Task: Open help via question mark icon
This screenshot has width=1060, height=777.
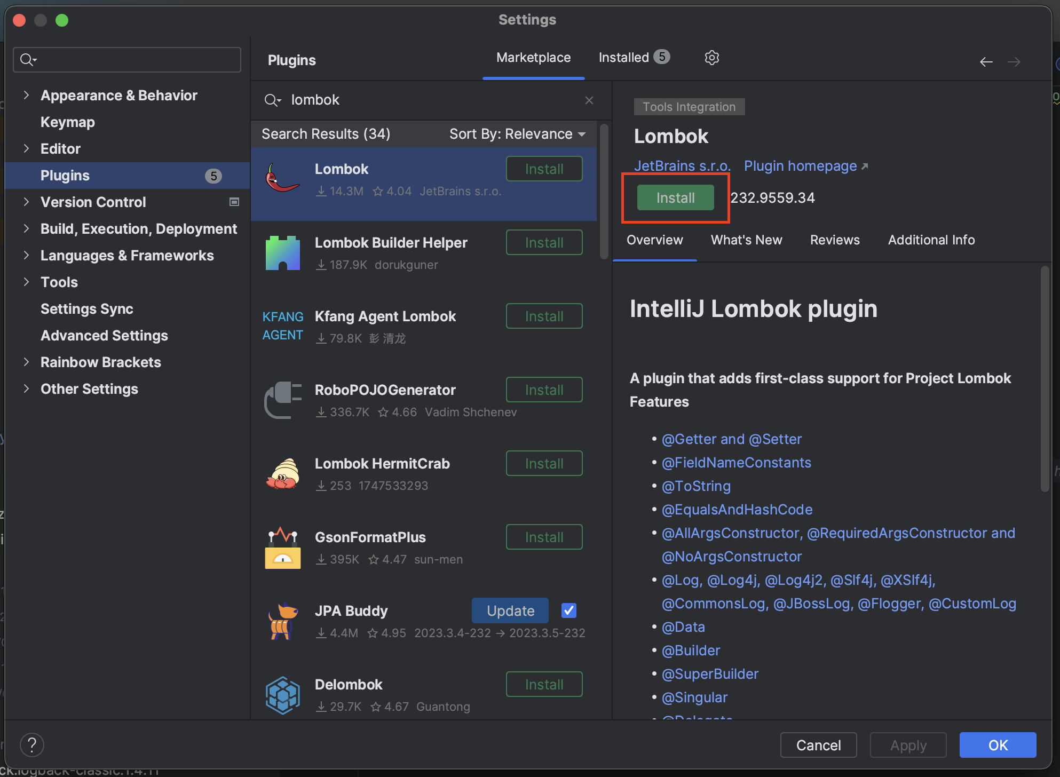Action: (32, 744)
